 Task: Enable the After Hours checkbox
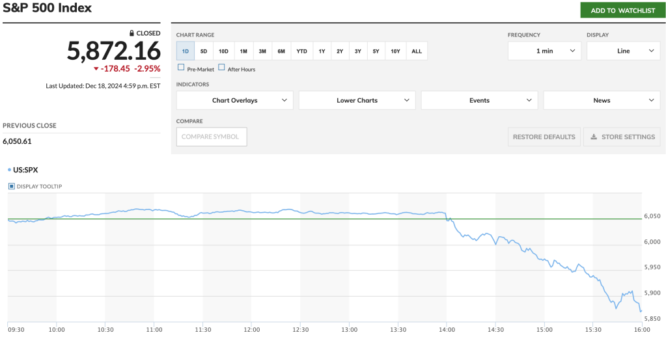(x=221, y=68)
